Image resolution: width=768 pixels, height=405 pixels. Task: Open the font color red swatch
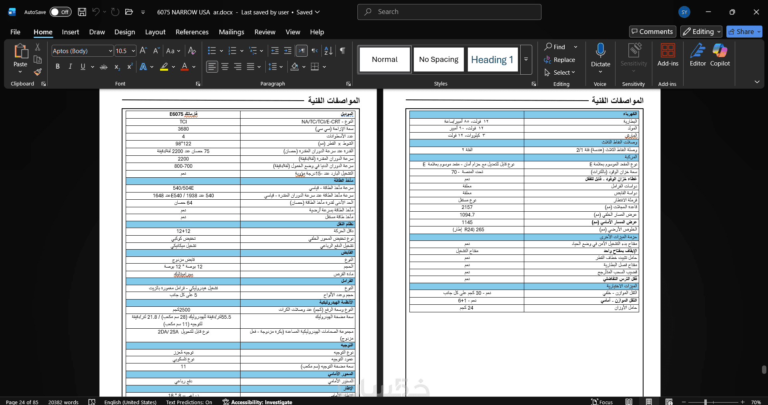[184, 67]
